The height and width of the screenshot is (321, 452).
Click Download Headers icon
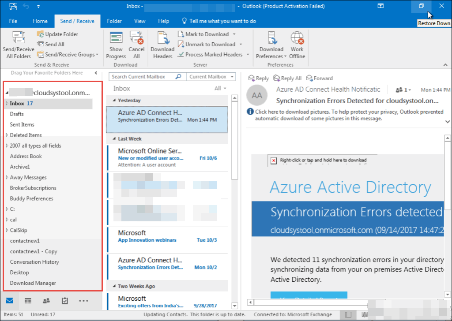163,38
